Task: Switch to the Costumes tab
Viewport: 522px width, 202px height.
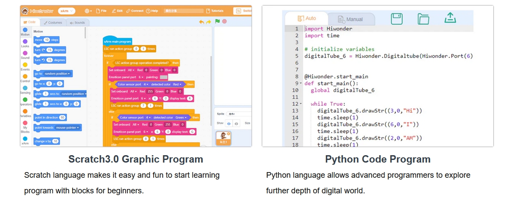Action: tap(52, 23)
